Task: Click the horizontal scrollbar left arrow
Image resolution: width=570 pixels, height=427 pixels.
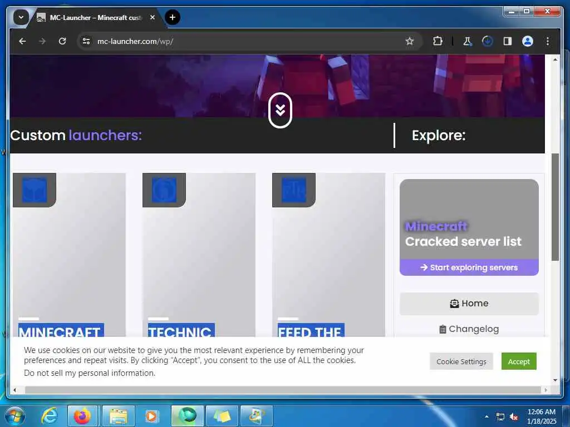Action: pyautogui.click(x=14, y=390)
